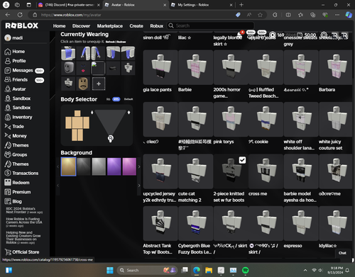Equip the espresso item
The width and height of the screenshot is (355, 277).
coord(301,223)
